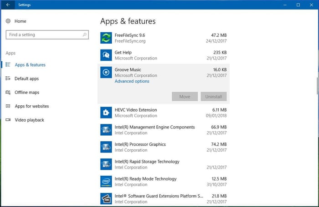Viewport: 319px width, 207px height.
Task: Open Advanced options for Groove Music
Action: click(x=132, y=82)
